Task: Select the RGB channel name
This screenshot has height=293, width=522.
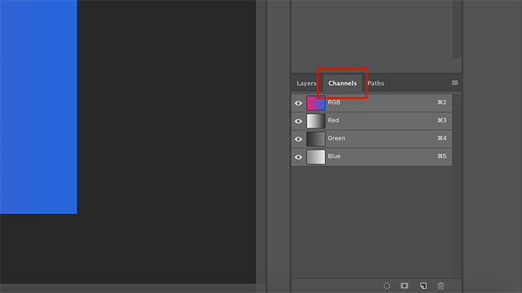Action: pos(334,102)
